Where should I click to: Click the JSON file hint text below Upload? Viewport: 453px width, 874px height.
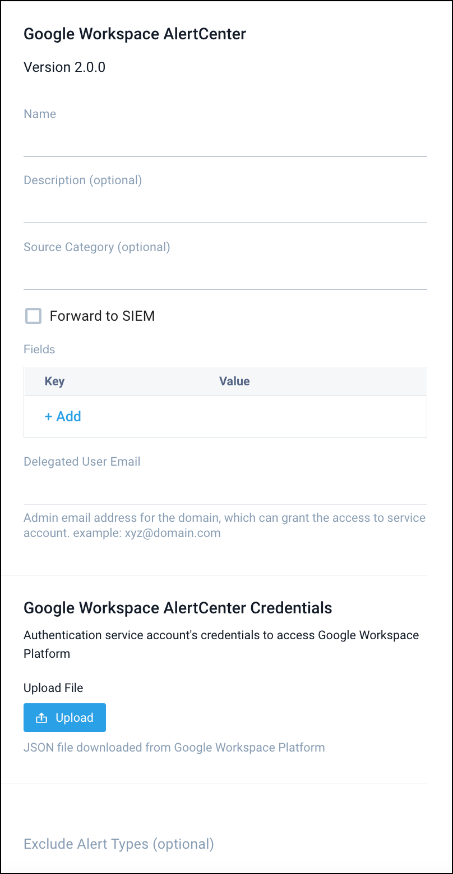pyautogui.click(x=174, y=747)
